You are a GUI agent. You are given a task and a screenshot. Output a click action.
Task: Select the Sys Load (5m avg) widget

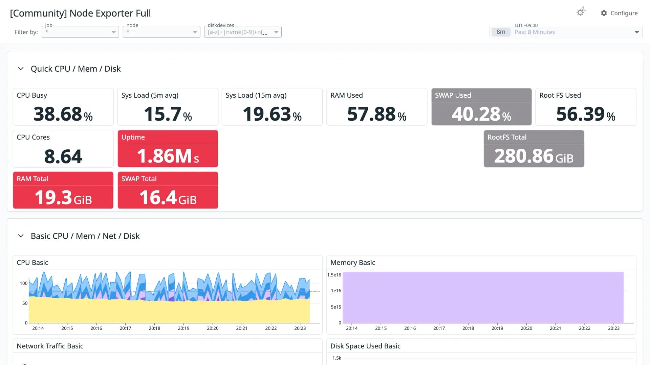[168, 107]
